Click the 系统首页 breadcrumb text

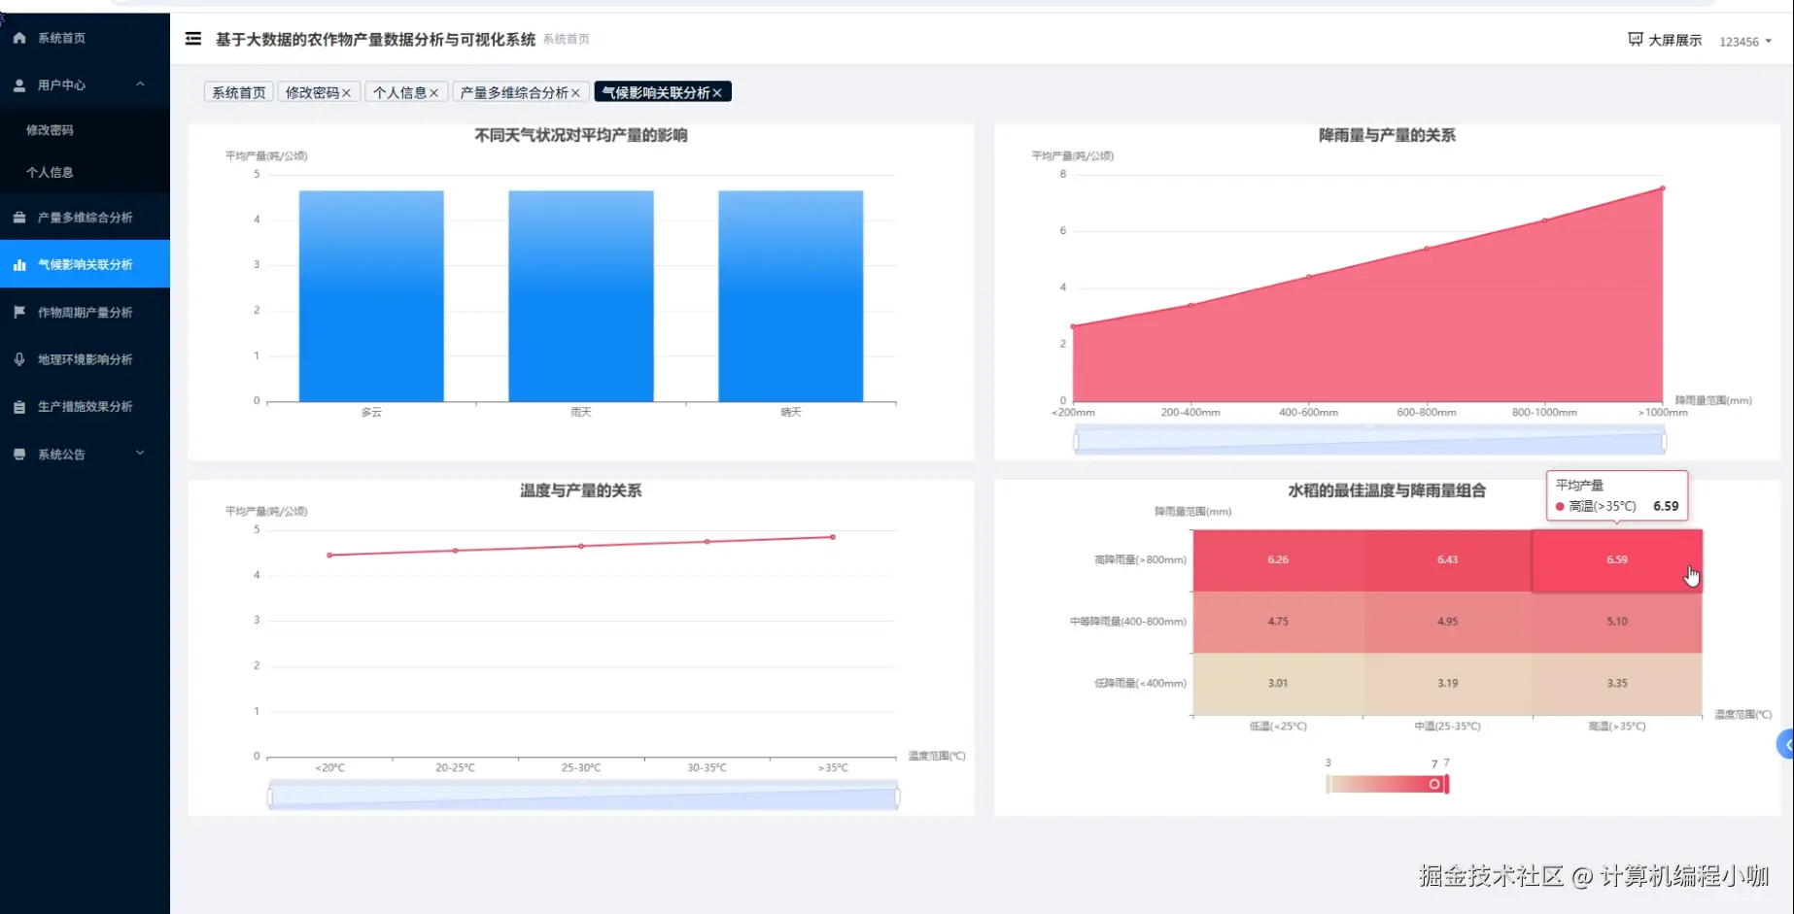click(567, 39)
